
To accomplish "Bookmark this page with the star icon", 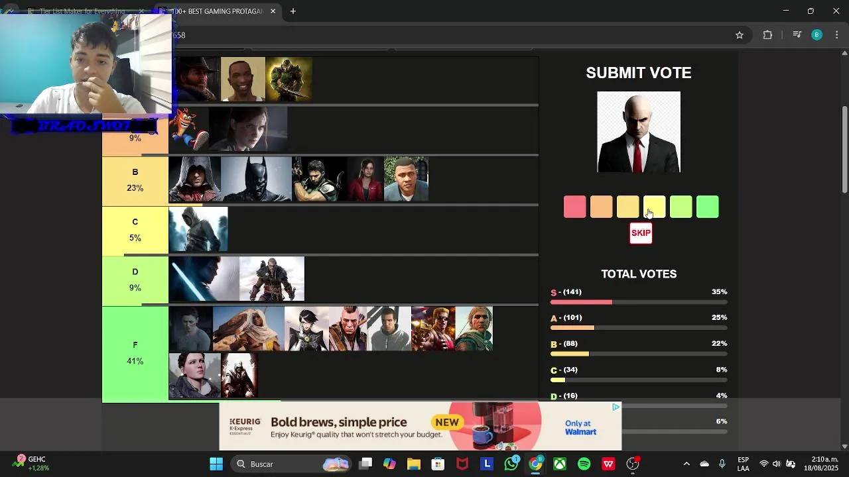I will [740, 35].
